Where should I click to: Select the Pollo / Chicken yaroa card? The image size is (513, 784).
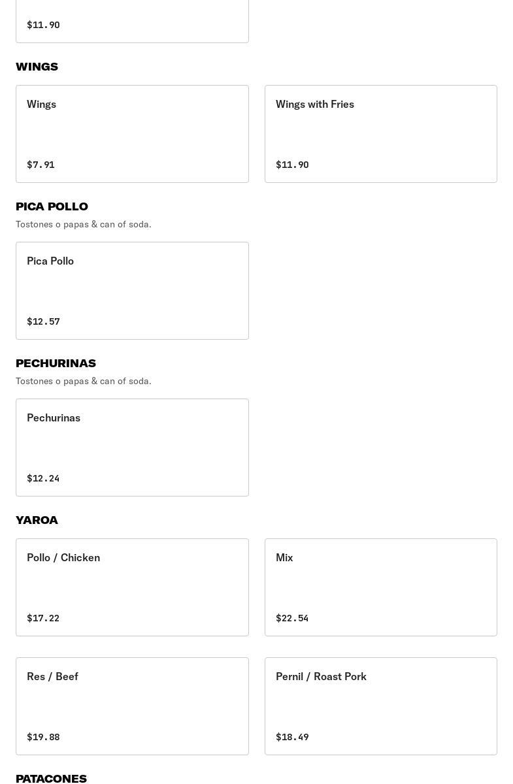pyautogui.click(x=132, y=587)
